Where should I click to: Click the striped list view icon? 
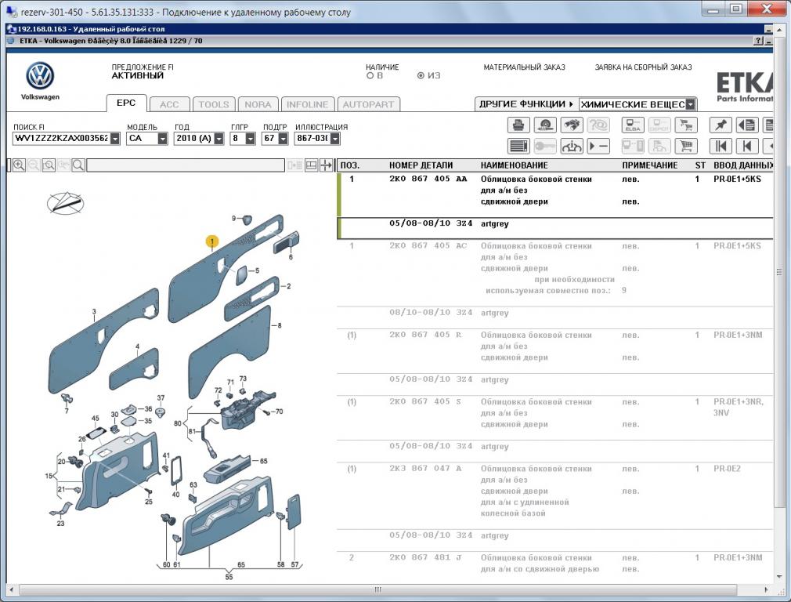[x=518, y=146]
